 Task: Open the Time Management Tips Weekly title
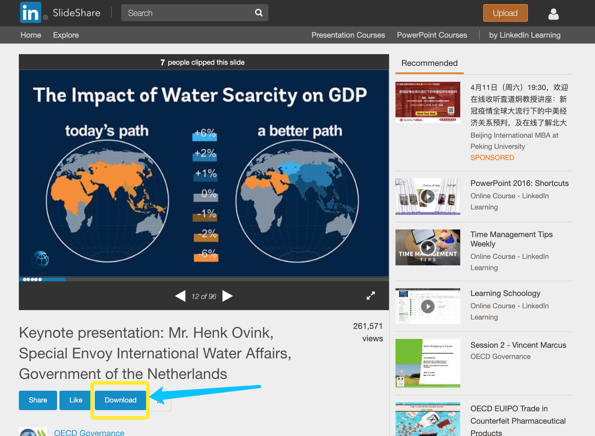click(x=511, y=239)
